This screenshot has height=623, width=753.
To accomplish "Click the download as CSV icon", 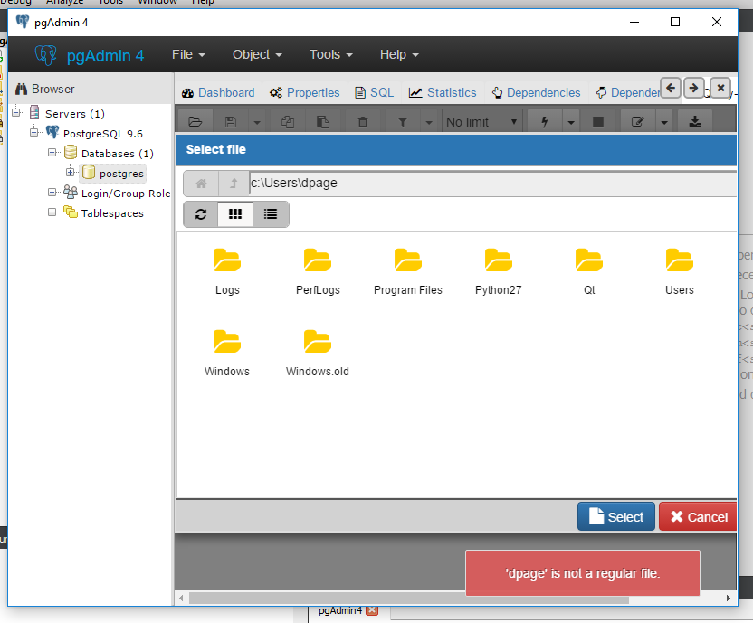I will [694, 122].
